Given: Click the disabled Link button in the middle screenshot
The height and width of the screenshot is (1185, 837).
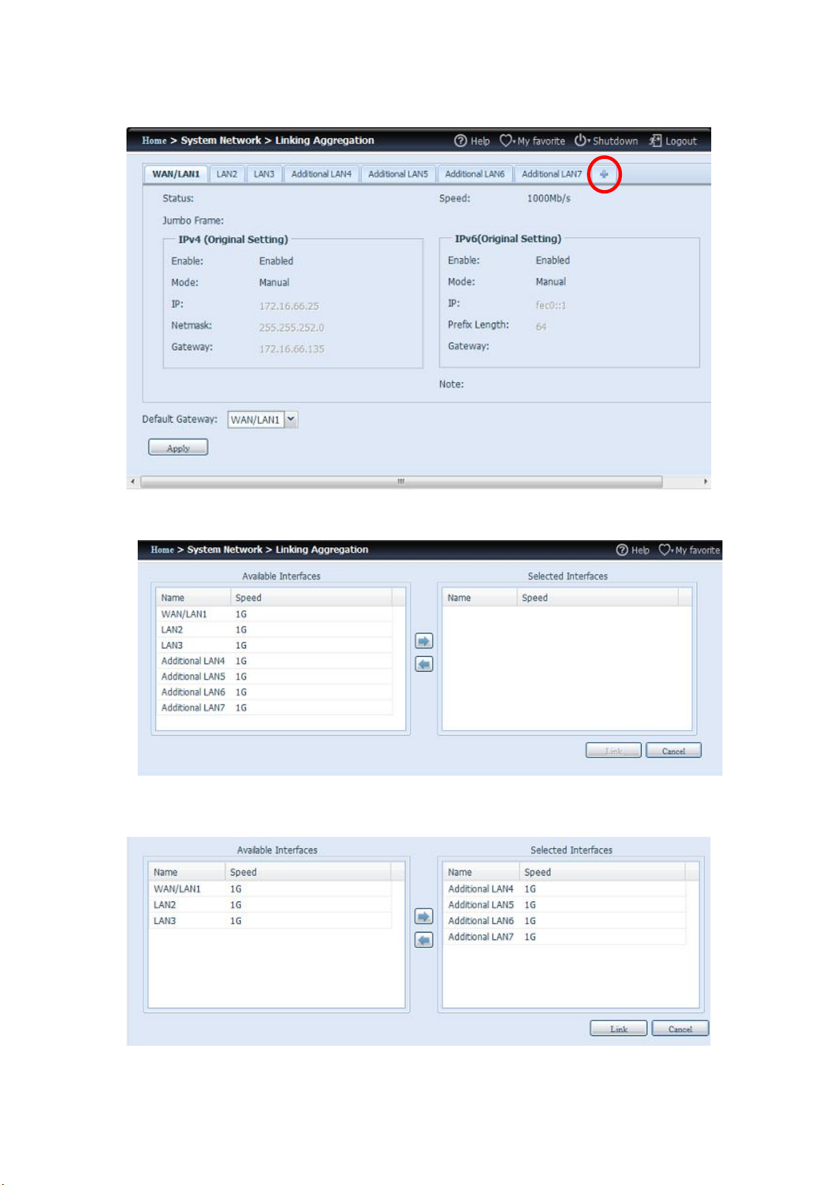Looking at the screenshot, I should click(x=614, y=750).
